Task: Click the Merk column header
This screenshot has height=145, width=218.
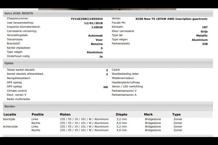Action: click(148, 115)
